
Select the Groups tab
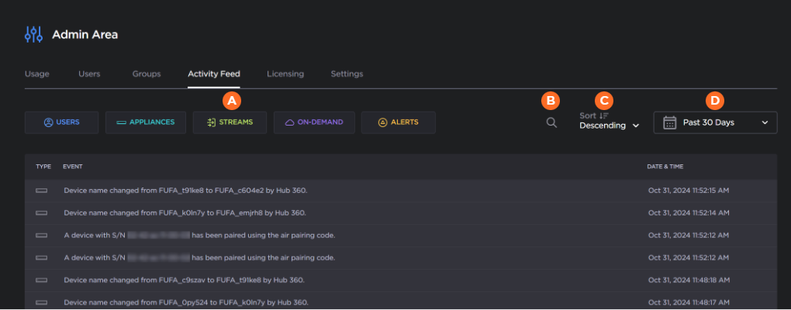(x=147, y=74)
